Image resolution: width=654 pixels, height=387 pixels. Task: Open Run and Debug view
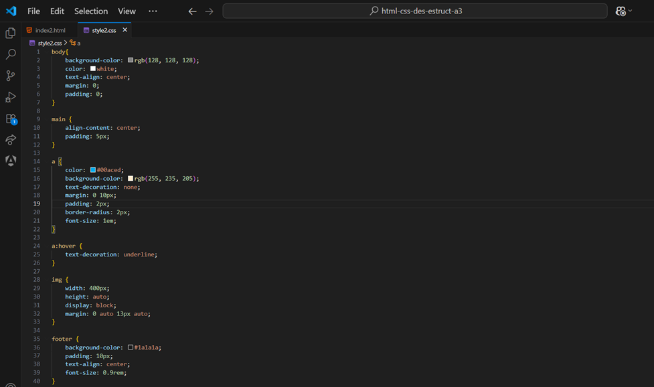(11, 97)
